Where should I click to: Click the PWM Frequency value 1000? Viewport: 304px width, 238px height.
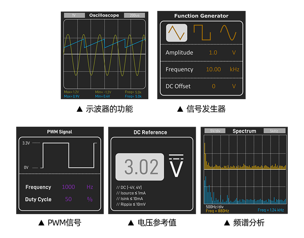click(x=69, y=187)
